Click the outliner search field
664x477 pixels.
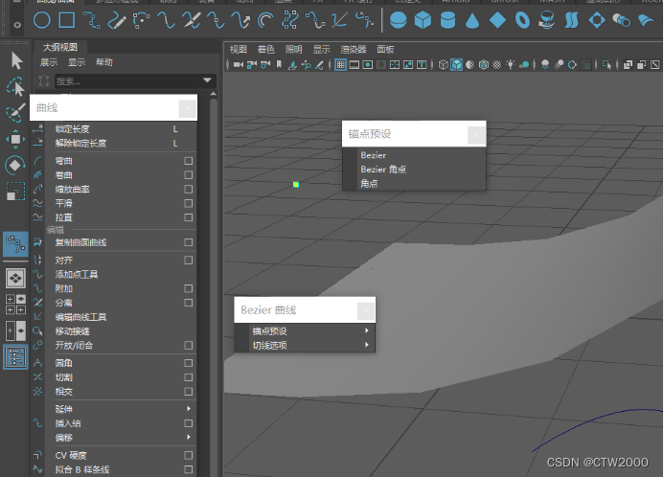coord(127,80)
